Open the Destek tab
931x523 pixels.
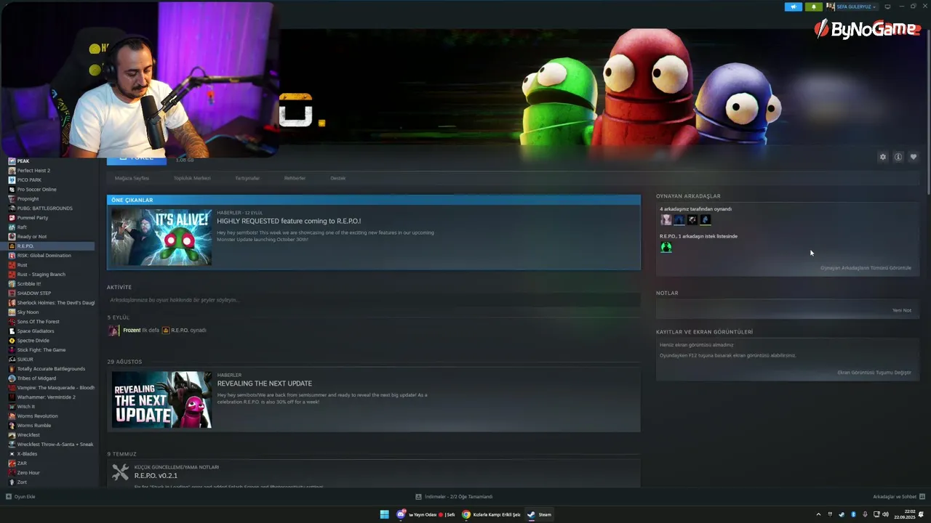[338, 178]
